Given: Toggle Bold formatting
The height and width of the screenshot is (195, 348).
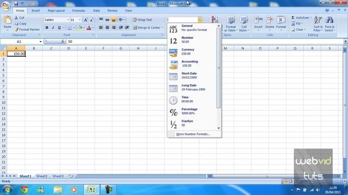Looking at the screenshot, I should pyautogui.click(x=47, y=28).
